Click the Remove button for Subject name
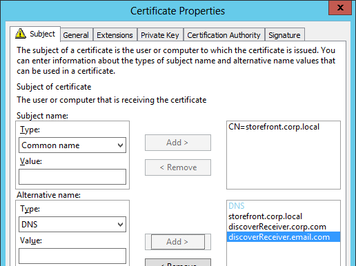Image resolution: width=356 pixels, height=266 pixels. 178,167
